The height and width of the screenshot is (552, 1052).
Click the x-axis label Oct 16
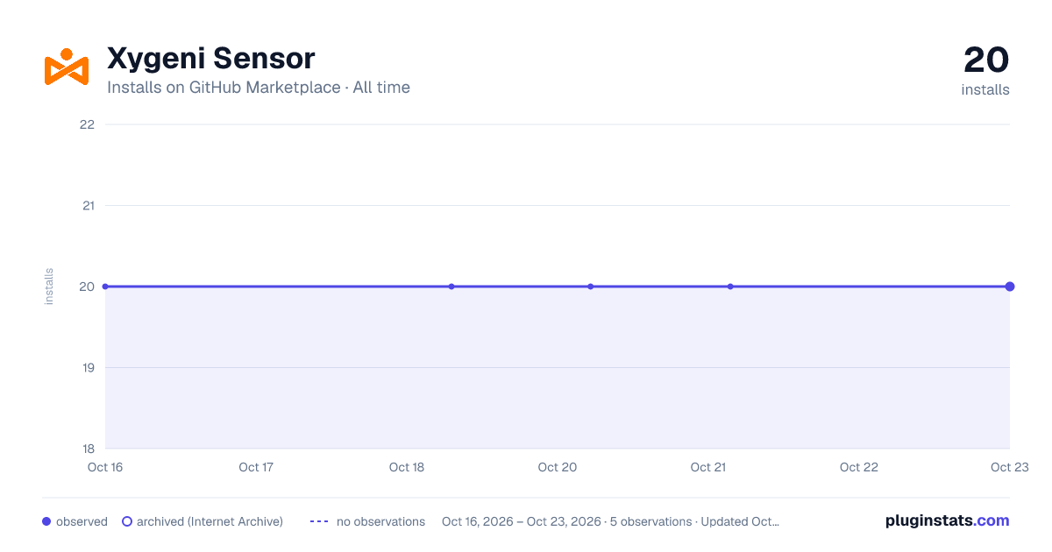(105, 467)
